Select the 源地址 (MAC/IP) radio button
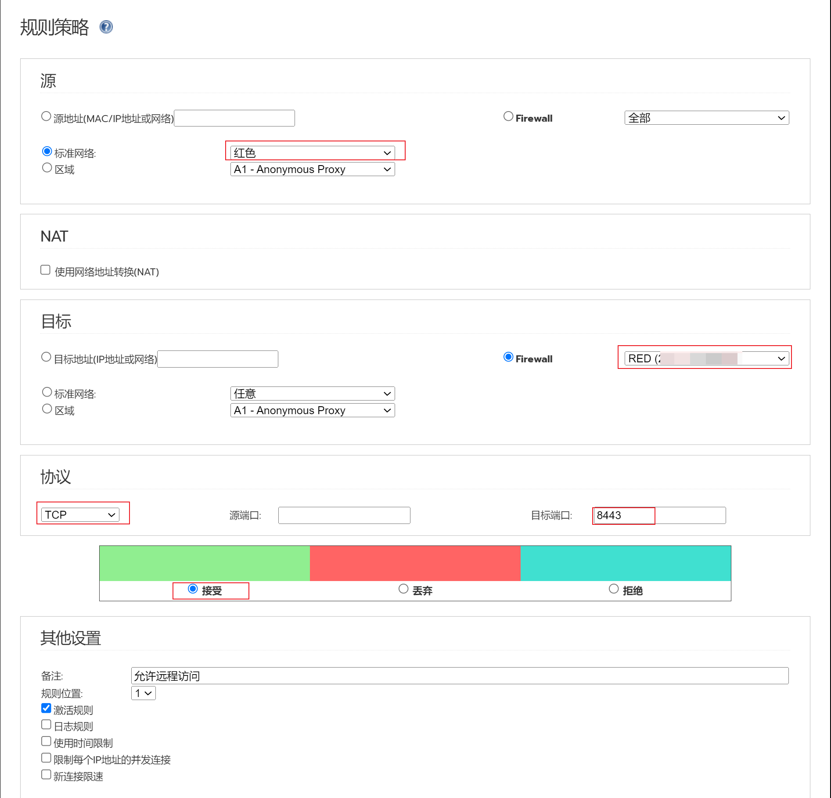 [x=46, y=116]
